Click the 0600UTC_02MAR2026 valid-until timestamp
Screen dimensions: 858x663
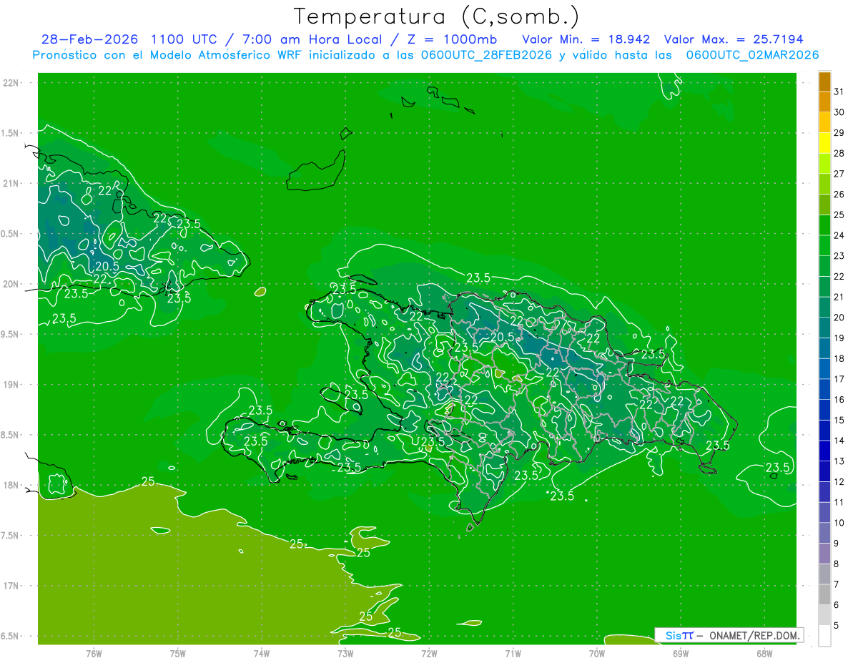[x=752, y=55]
